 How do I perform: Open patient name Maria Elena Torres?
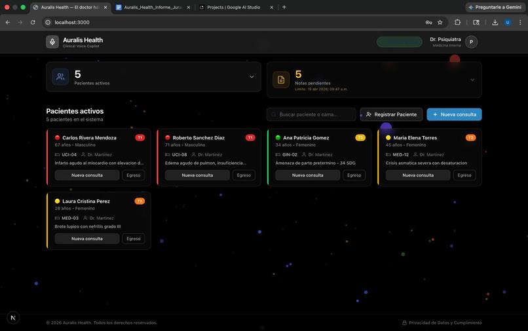click(x=415, y=137)
